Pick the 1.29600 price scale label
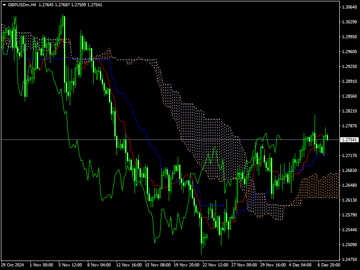 [350, 52]
